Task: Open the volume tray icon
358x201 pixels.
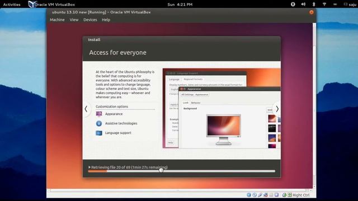Action: [303, 4]
